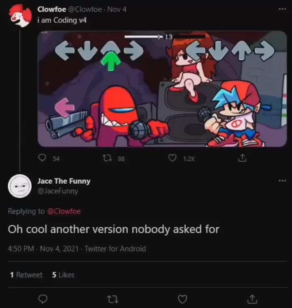Open more options for Clowfoe's tweet

click(282, 9)
